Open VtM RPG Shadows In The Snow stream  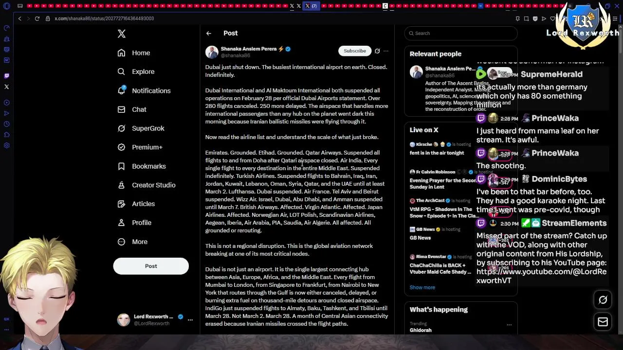pos(443,212)
